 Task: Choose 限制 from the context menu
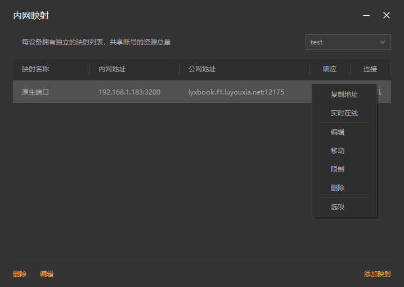pyautogui.click(x=338, y=169)
